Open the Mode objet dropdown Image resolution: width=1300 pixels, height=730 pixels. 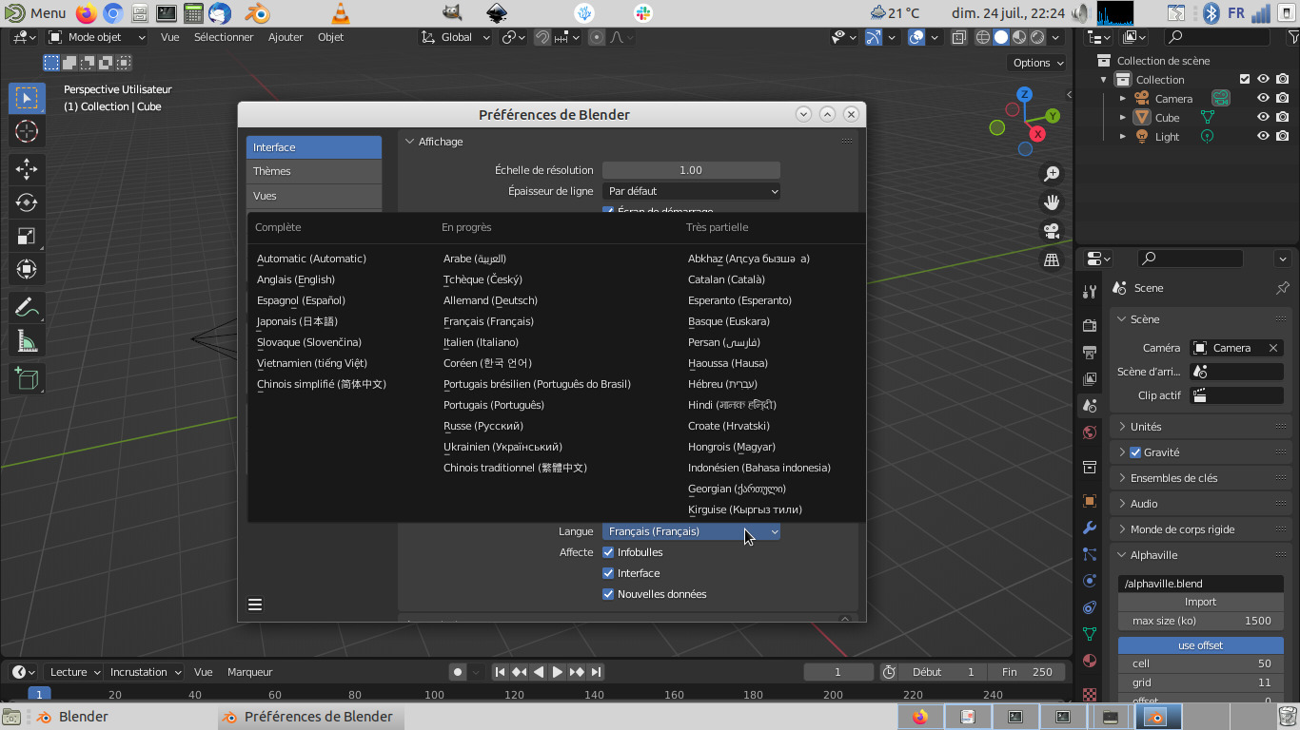click(x=97, y=37)
